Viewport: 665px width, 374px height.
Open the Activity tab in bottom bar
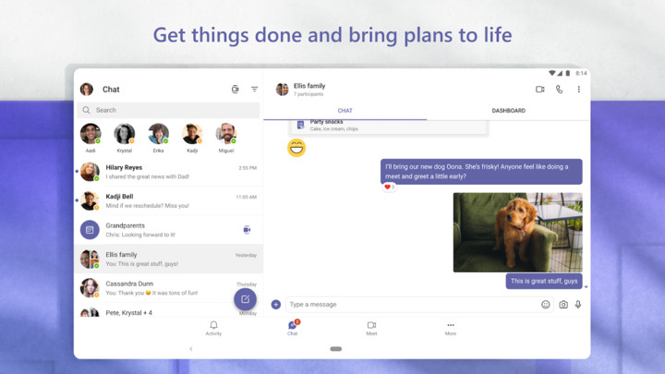213,328
